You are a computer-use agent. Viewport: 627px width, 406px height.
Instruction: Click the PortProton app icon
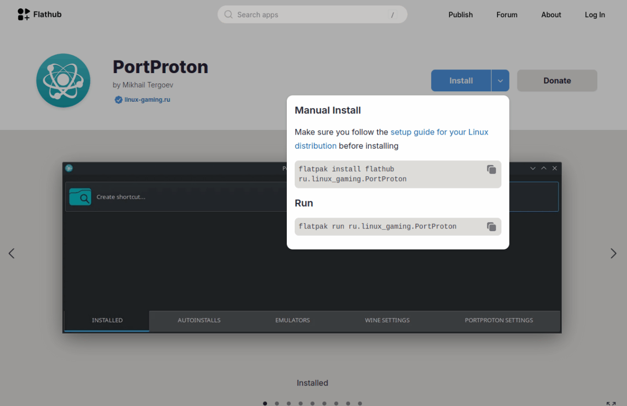63,80
